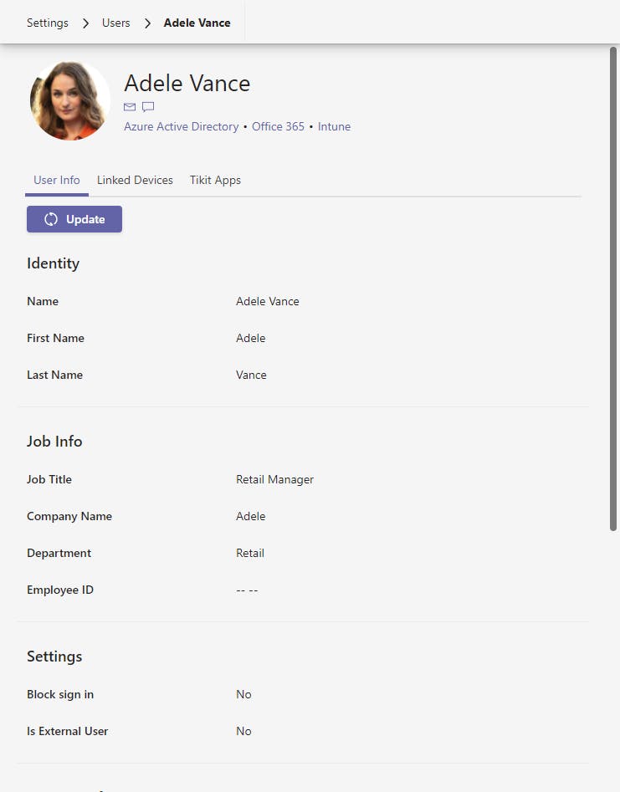
Task: Click the 'Name' field label in Identity
Action: click(43, 302)
